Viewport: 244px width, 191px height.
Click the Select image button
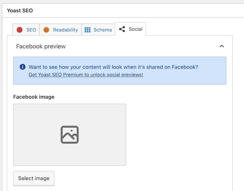[x=34, y=178]
